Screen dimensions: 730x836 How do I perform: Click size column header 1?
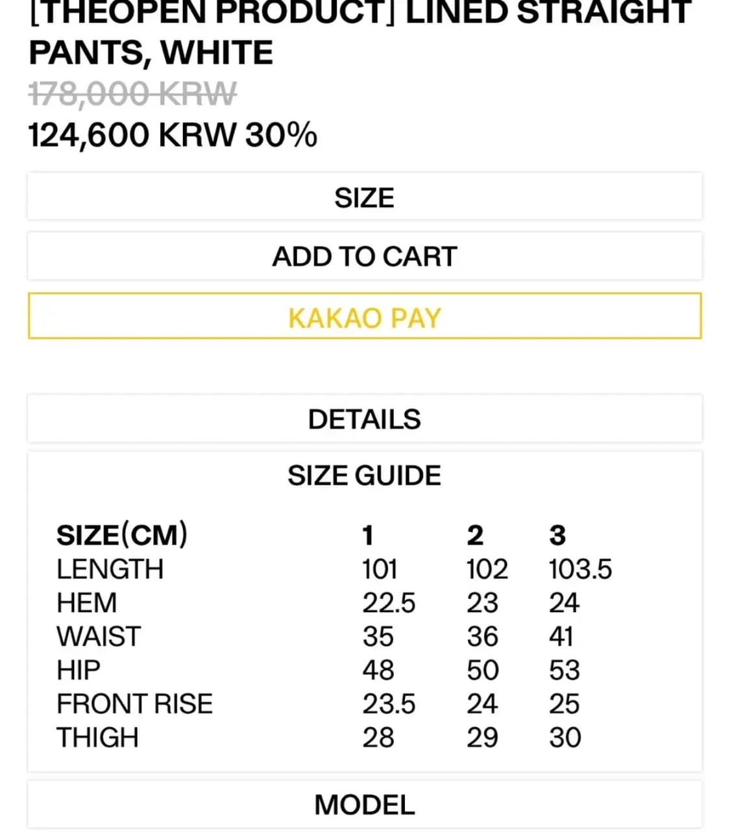tap(368, 536)
